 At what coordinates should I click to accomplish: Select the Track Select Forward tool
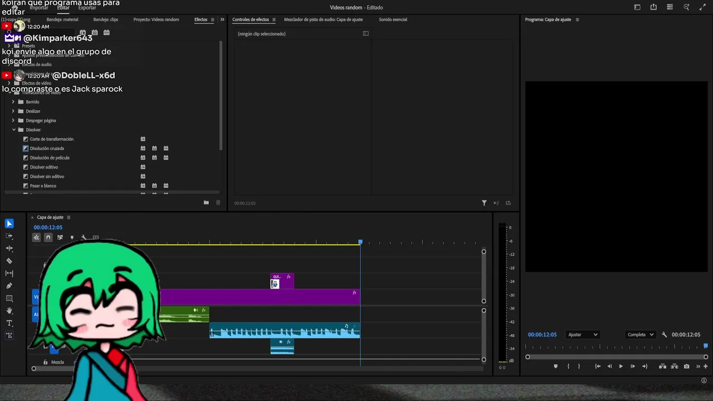tap(9, 236)
